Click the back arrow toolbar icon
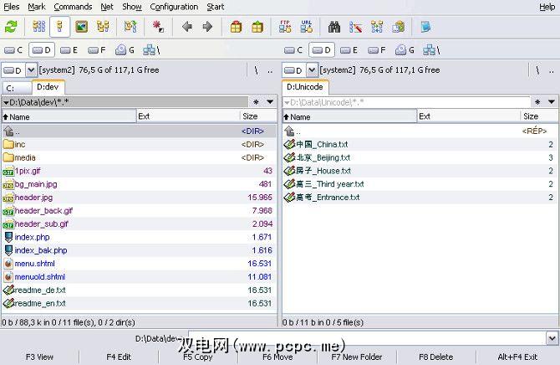Image resolution: width=560 pixels, height=365 pixels. tap(187, 27)
